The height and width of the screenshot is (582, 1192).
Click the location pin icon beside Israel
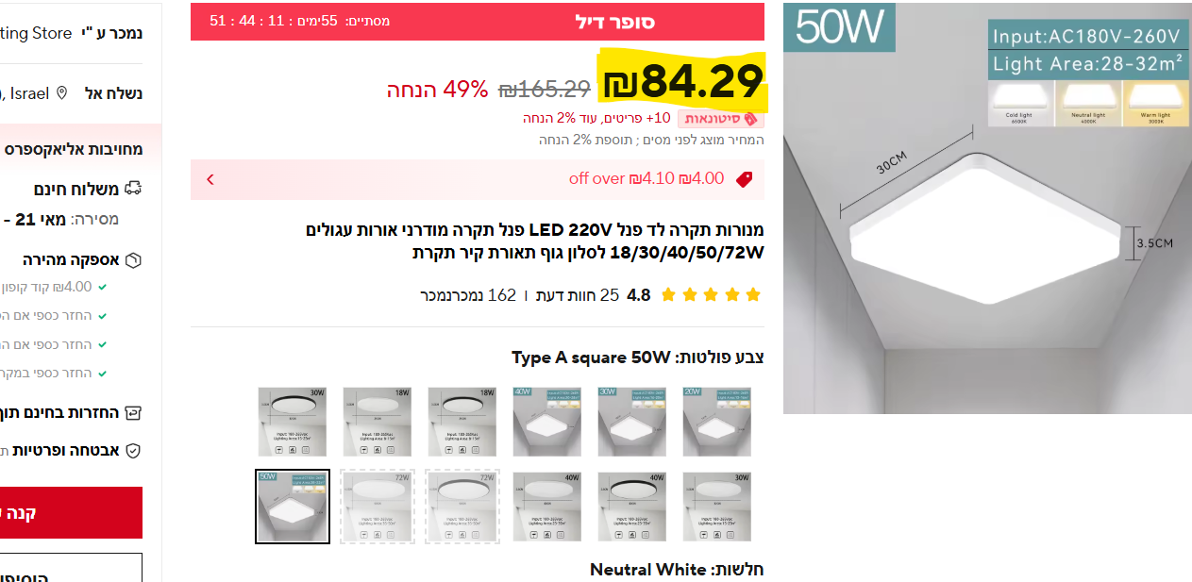pyautogui.click(x=62, y=92)
